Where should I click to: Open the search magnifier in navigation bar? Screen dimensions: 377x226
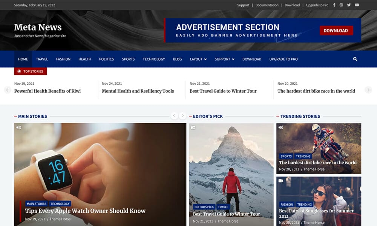point(355,59)
